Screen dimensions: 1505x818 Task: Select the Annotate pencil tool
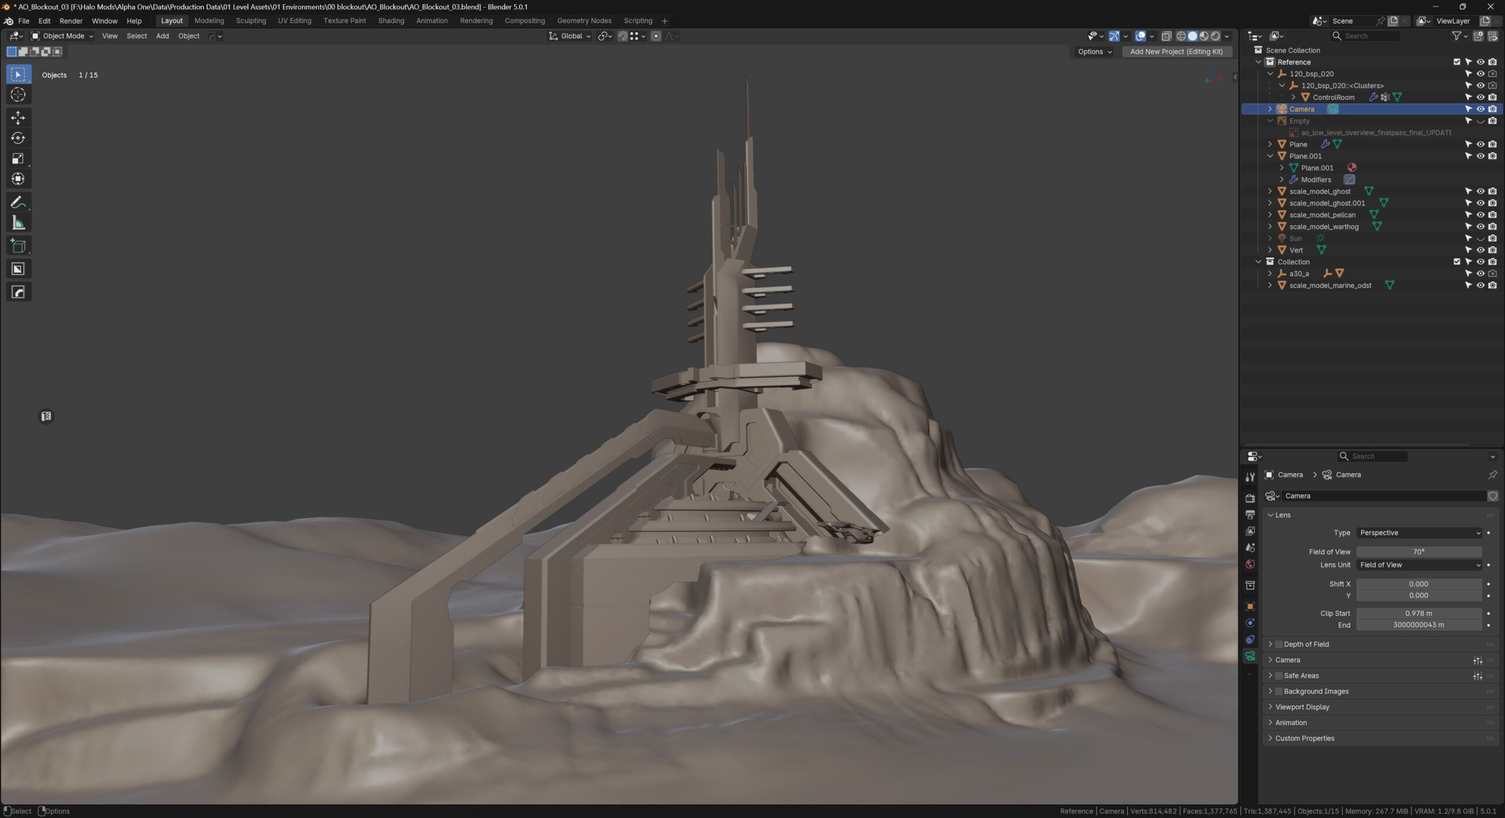pyautogui.click(x=18, y=202)
